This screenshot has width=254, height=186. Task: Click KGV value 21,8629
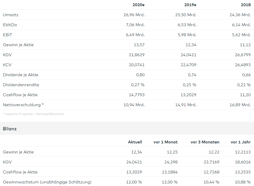tap(137, 55)
